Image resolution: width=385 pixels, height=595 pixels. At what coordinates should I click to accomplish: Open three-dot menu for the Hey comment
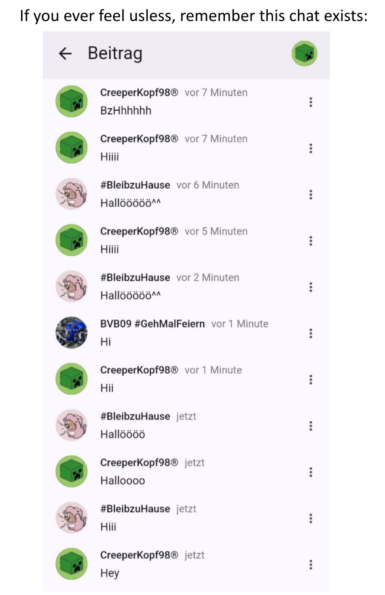click(x=311, y=565)
